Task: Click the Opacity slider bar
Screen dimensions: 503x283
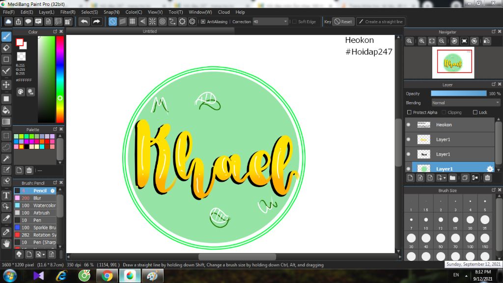Action: click(458, 93)
